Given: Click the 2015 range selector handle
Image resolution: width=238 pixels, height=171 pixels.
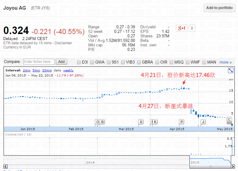Looking at the screenshot, I should [x=210, y=166].
